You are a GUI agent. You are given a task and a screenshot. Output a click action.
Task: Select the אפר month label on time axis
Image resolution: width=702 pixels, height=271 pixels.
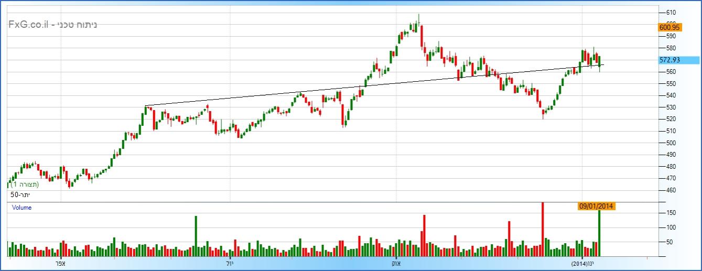(x=59, y=263)
